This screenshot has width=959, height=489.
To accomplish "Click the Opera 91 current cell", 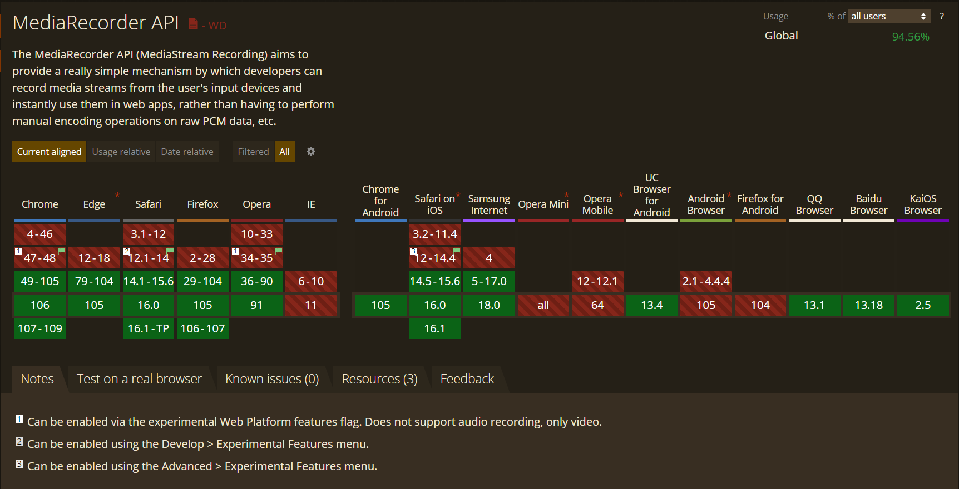I will [x=257, y=305].
